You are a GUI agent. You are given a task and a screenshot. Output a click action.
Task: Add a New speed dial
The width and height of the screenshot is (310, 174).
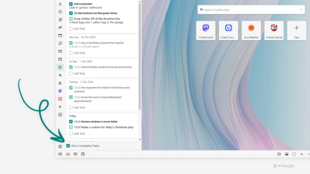[x=296, y=30]
